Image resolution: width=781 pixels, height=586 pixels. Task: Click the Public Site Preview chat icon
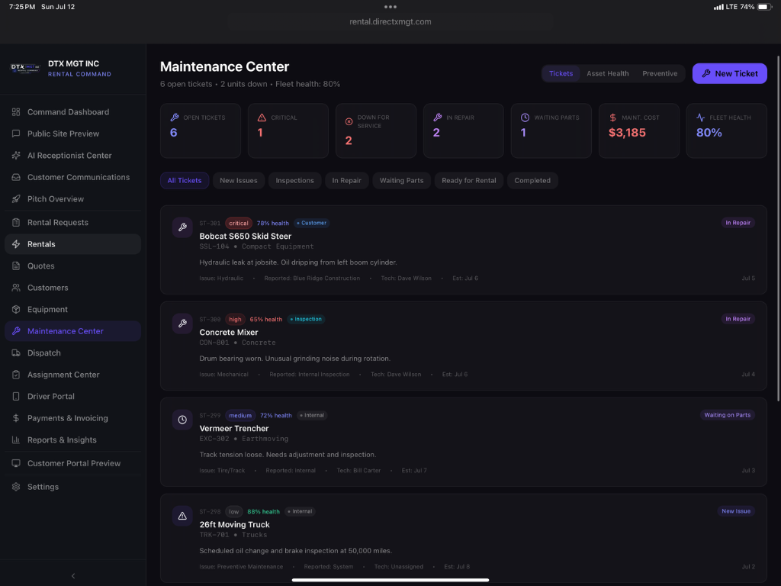coord(16,134)
